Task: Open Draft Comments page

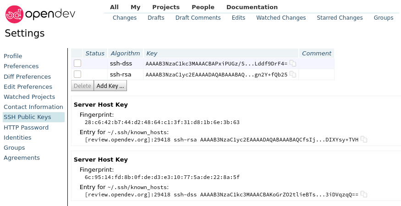Action: (x=198, y=18)
